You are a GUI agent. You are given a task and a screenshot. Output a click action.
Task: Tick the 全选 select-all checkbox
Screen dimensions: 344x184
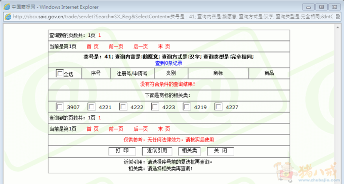coord(60,73)
